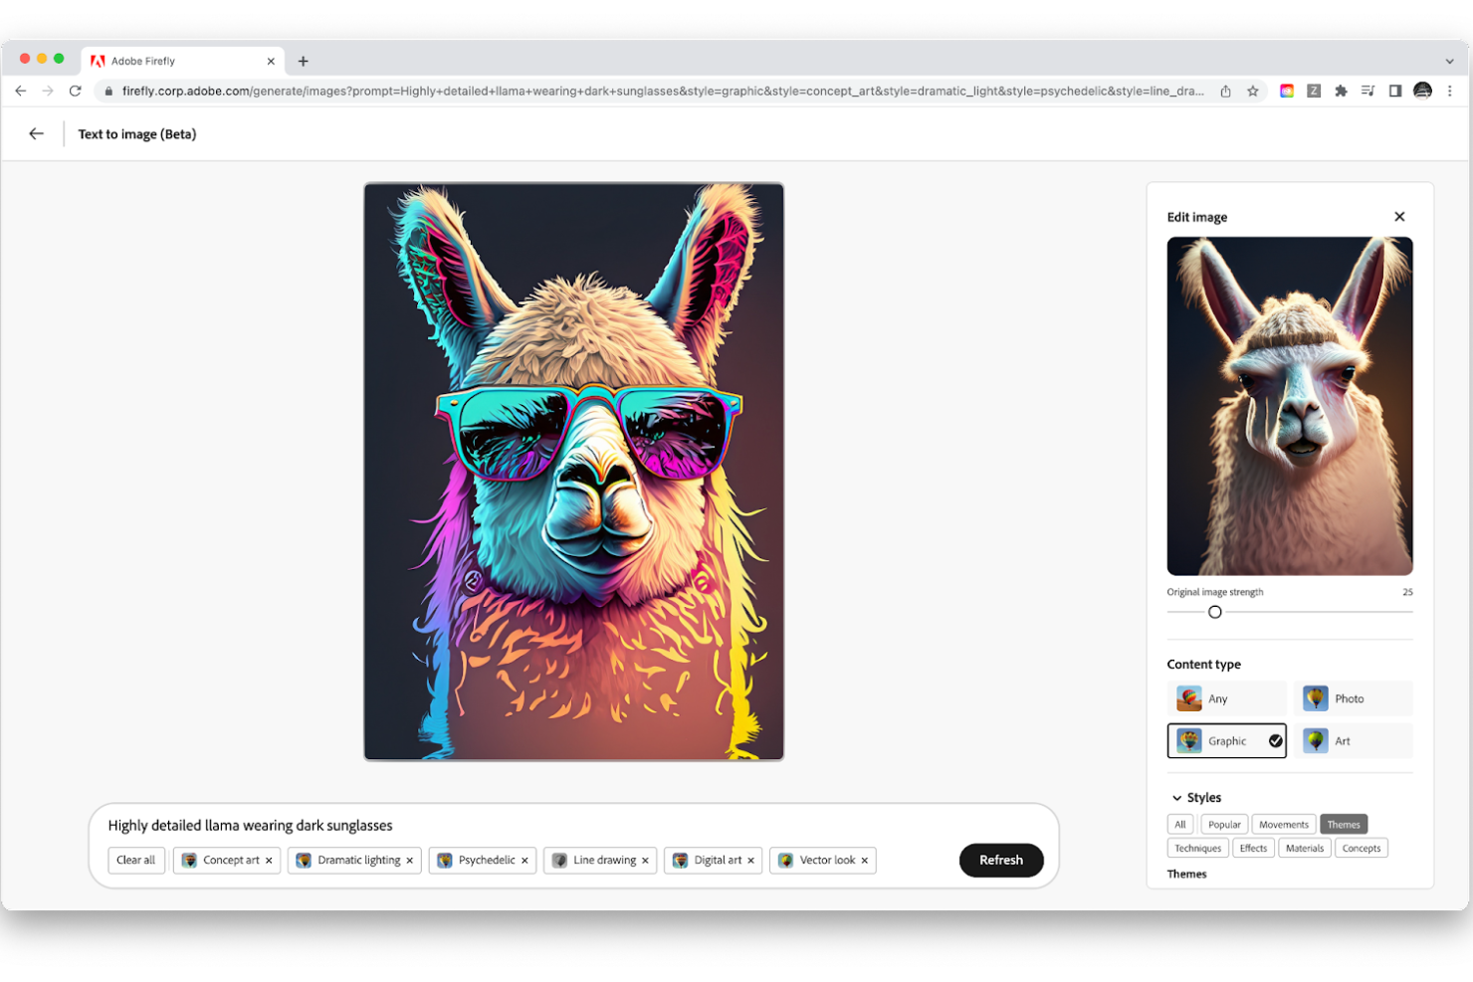Open the media queue toolbar icon
Image resolution: width=1473 pixels, height=982 pixels.
point(1368,91)
